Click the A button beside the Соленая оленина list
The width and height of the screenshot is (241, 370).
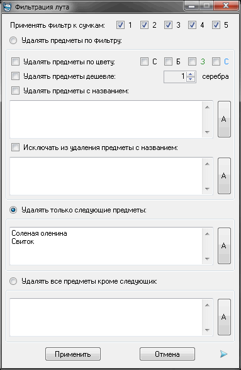(224, 246)
